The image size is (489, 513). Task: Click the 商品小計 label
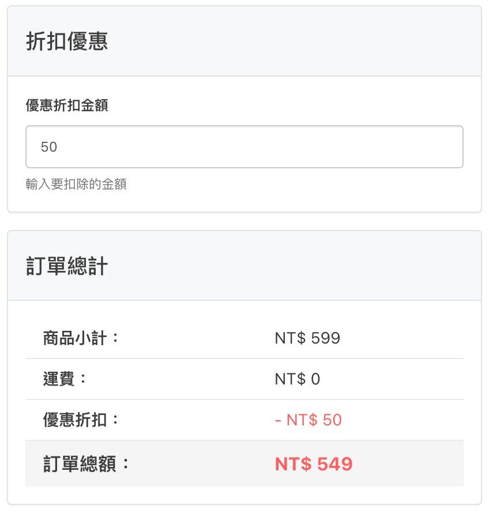[x=81, y=338]
